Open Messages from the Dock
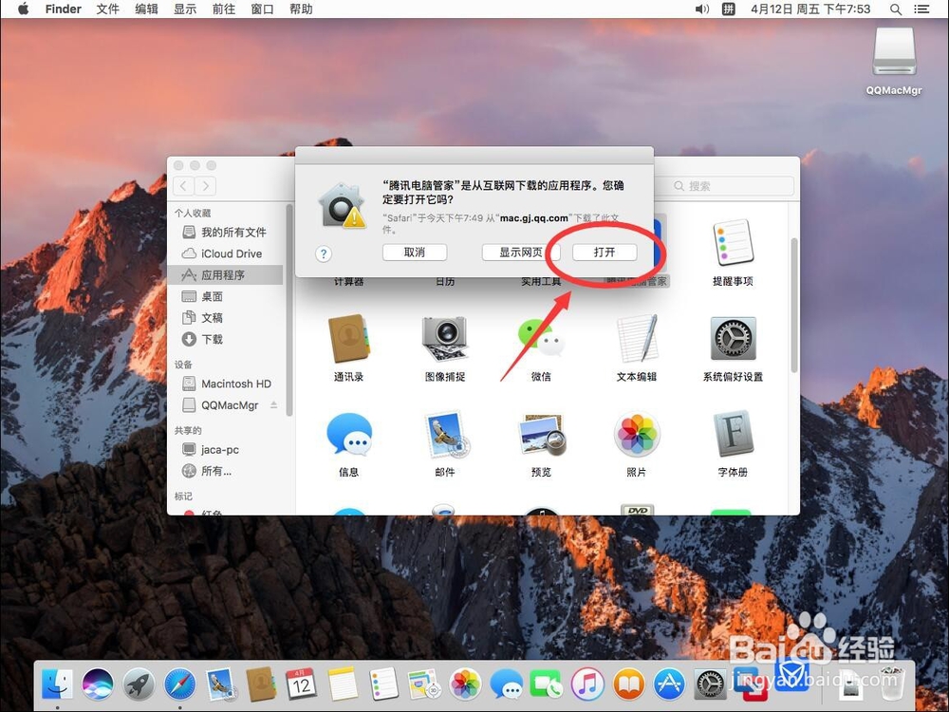The image size is (949, 712). click(506, 684)
